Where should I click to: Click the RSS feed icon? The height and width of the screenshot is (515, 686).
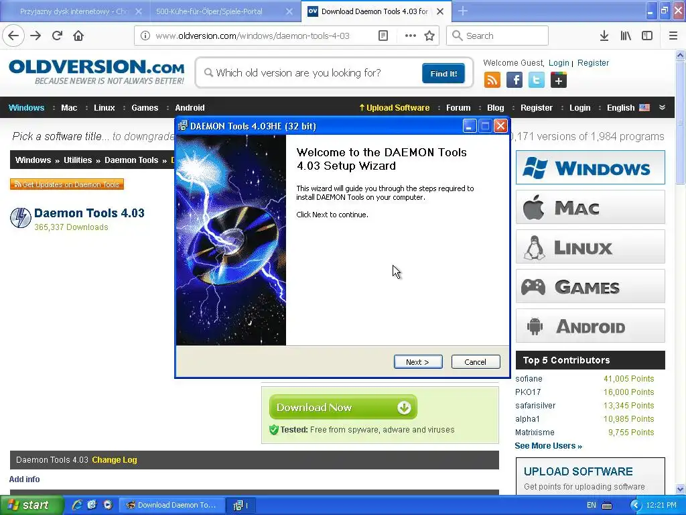coord(492,80)
